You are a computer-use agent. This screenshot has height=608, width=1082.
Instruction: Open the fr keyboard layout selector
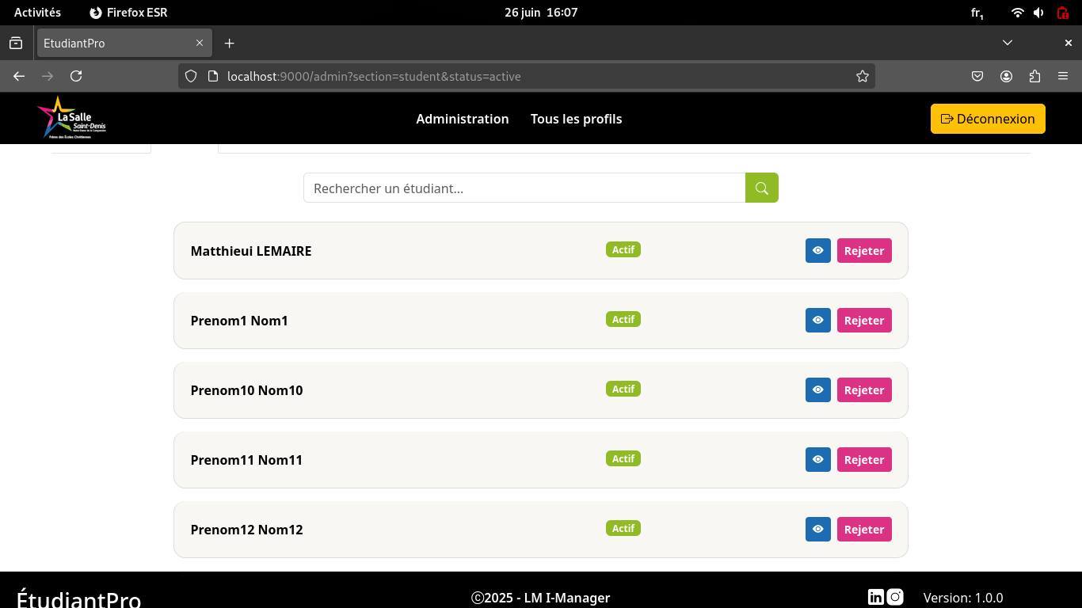(x=977, y=13)
